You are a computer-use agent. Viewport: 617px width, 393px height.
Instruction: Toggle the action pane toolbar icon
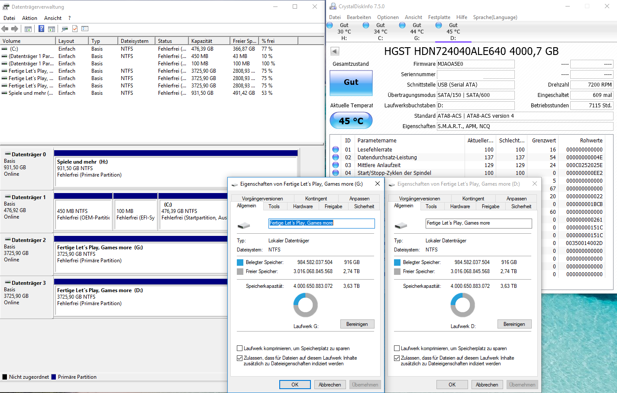pos(52,29)
